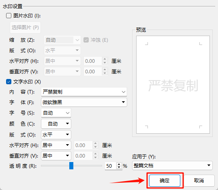Click the 选择图片 button
Viewport: 218px width, 190px height.
[25, 28]
